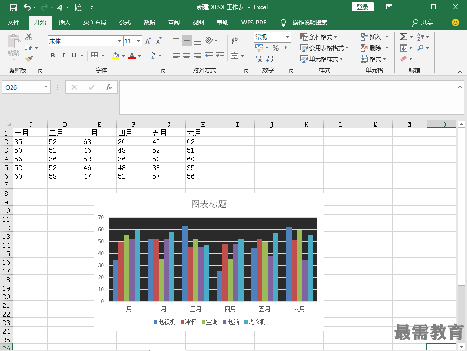Viewport: 467px width, 351px height.
Task: Toggle italic formatting
Action: (63, 56)
